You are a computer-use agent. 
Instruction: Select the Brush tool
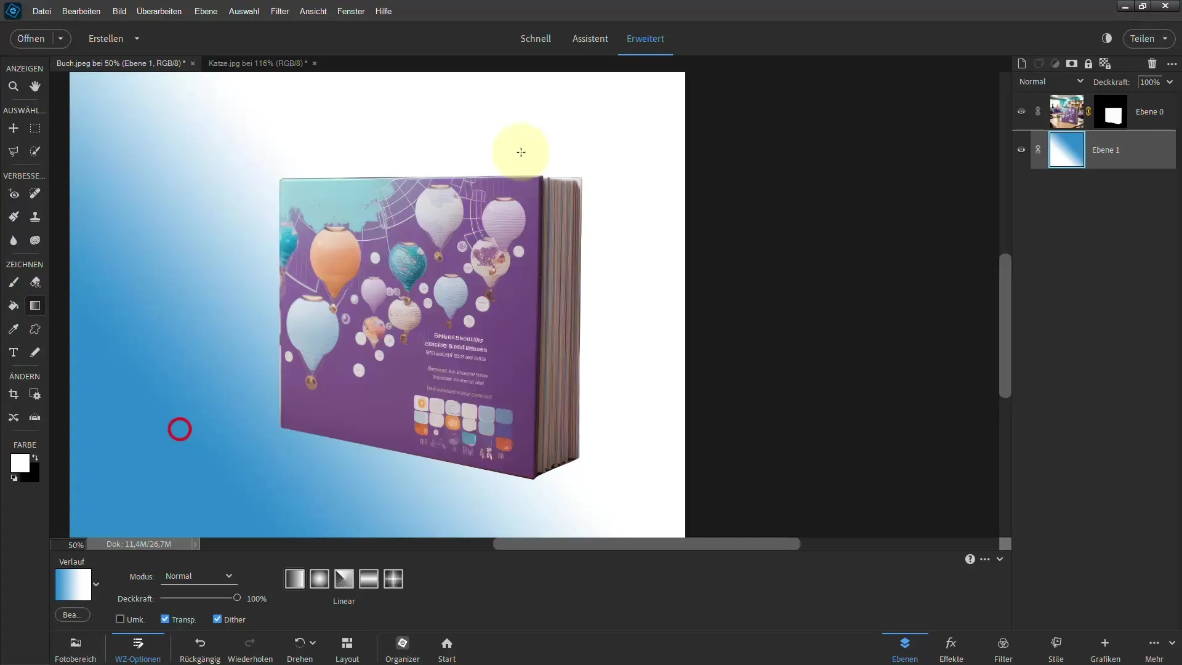(x=13, y=283)
